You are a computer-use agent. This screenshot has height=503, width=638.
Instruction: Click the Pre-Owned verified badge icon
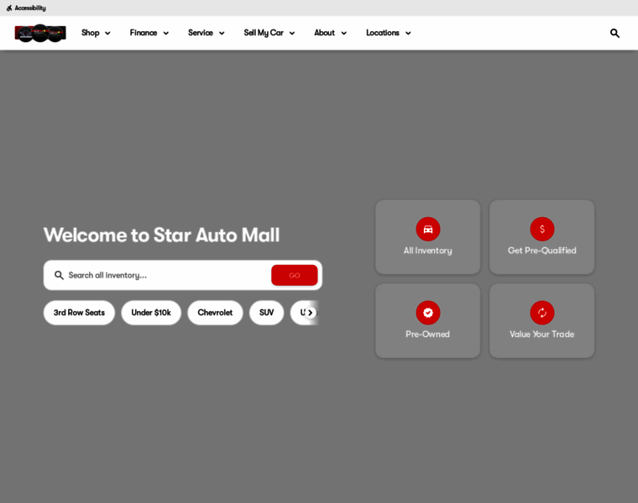pyautogui.click(x=428, y=313)
